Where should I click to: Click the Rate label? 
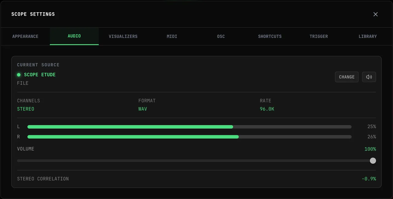pos(266,101)
